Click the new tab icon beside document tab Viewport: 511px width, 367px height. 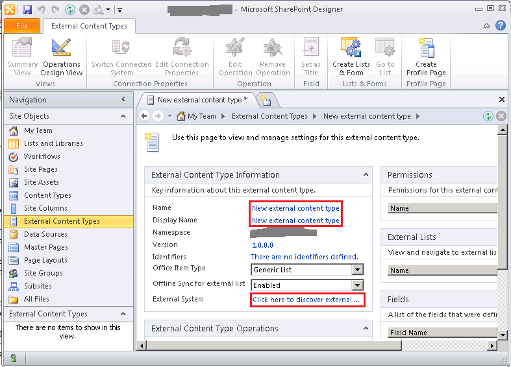267,101
